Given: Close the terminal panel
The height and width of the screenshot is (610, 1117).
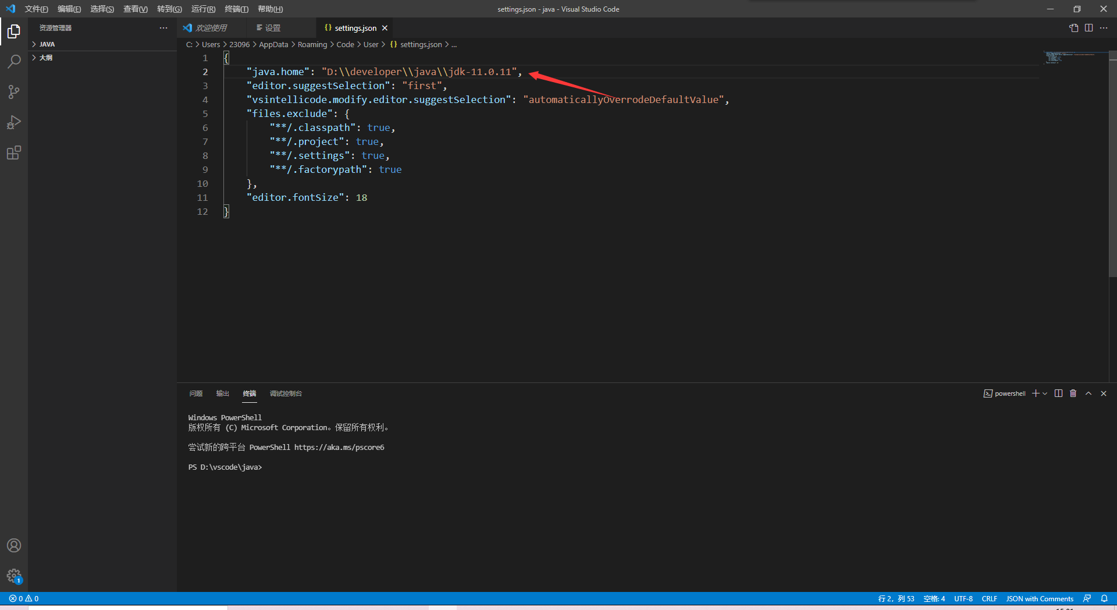Looking at the screenshot, I should [x=1104, y=393].
